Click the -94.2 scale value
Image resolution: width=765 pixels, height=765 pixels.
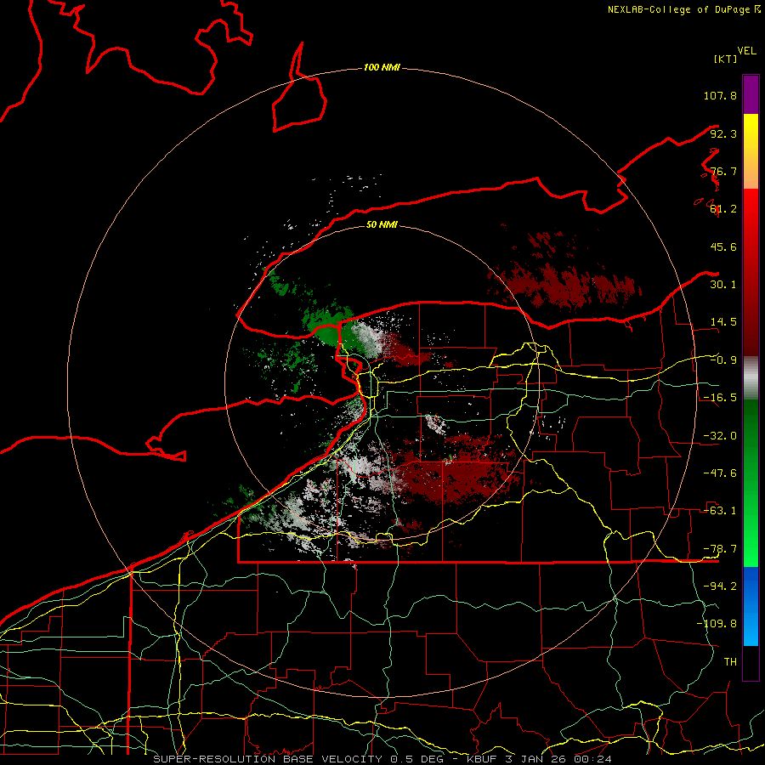coord(720,586)
